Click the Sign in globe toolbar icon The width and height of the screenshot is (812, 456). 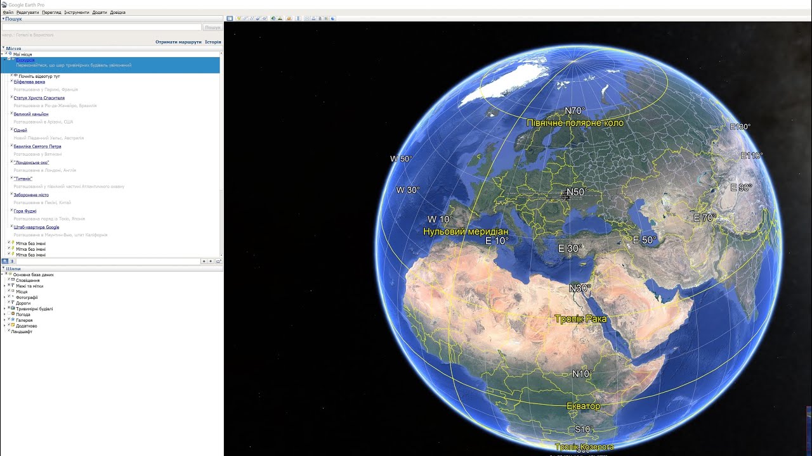pos(332,18)
